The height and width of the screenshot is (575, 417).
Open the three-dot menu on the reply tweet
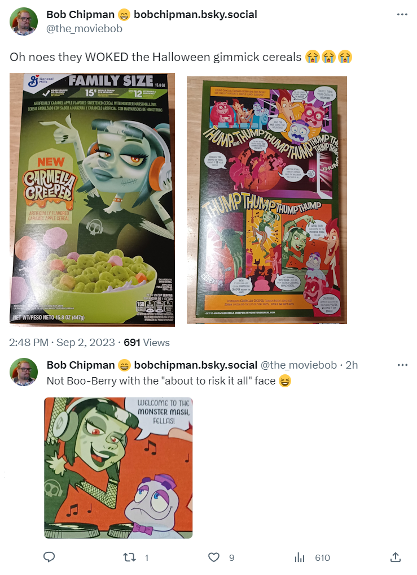402,365
